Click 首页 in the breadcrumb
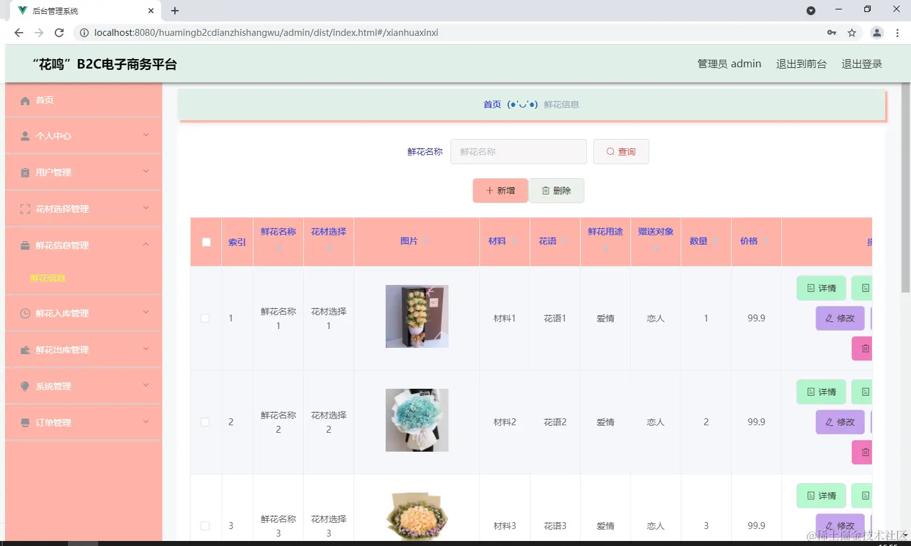Viewport: 911px width, 546px height. pyautogui.click(x=492, y=104)
